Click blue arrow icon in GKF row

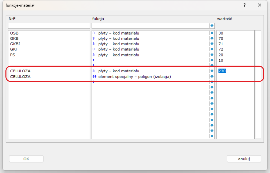(212, 49)
